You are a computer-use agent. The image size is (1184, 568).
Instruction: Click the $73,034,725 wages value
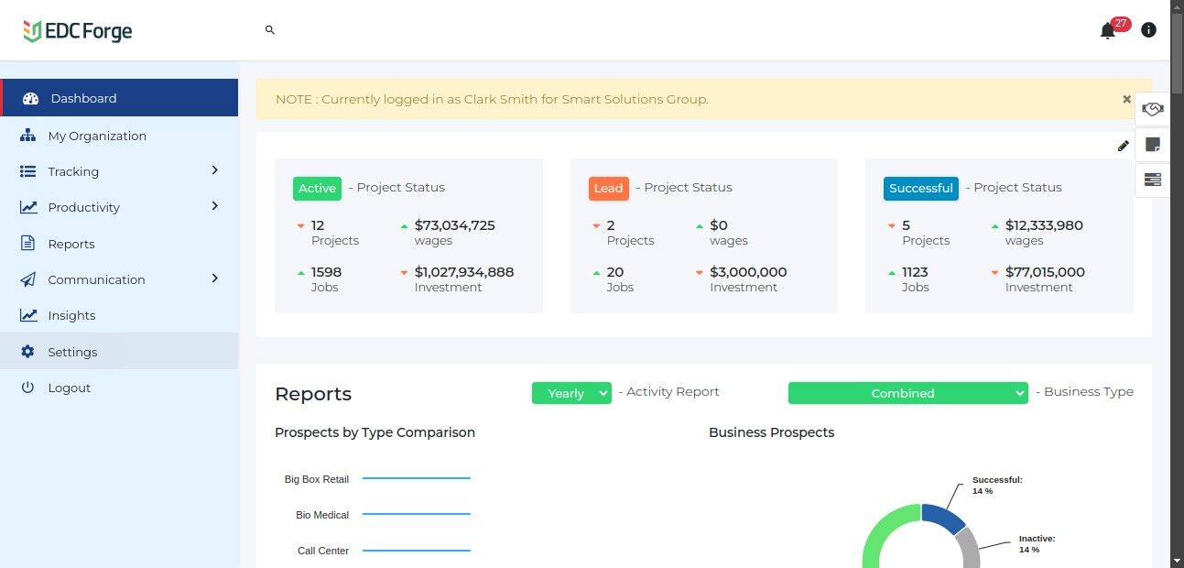tap(455, 225)
